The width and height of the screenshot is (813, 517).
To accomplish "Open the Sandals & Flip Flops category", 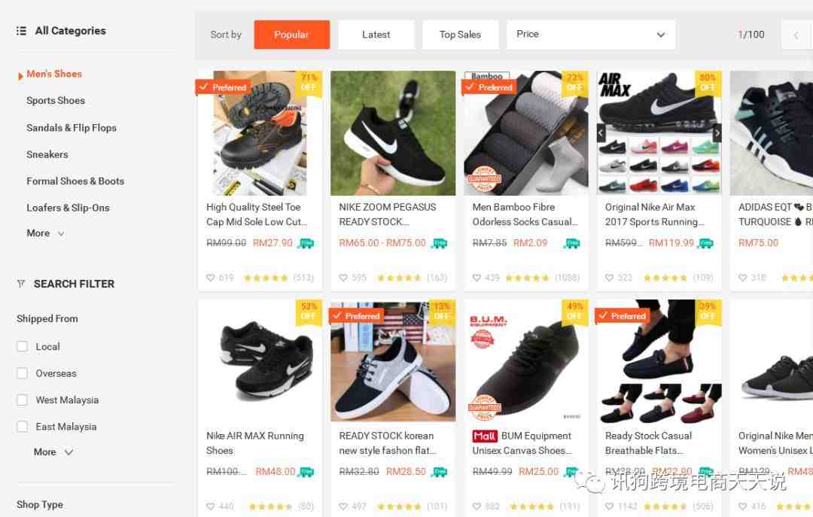I will (72, 128).
